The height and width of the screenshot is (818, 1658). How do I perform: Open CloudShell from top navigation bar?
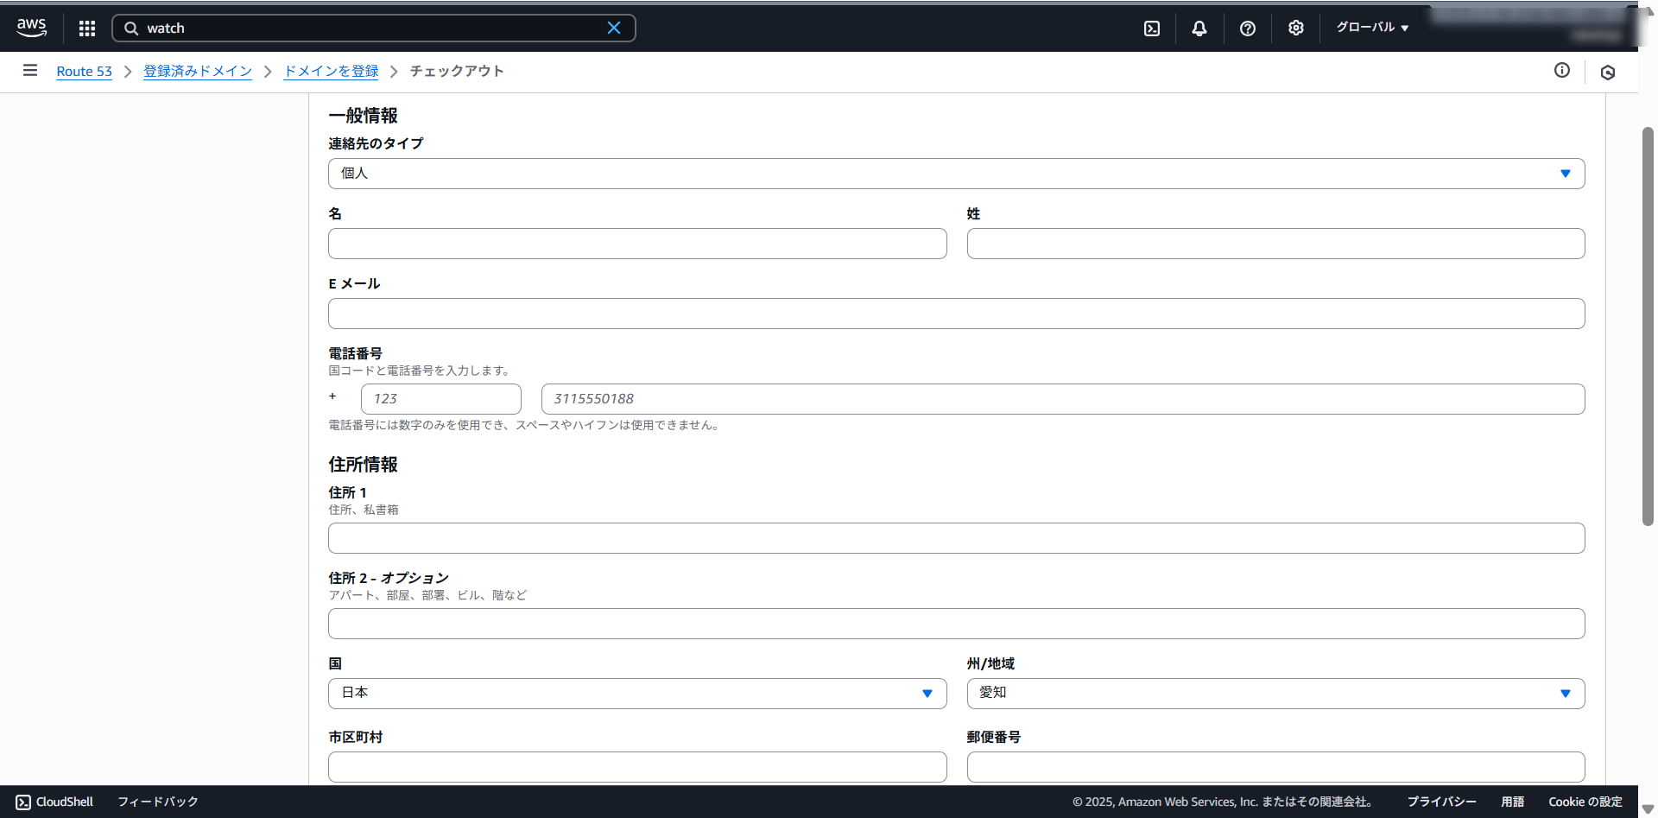point(1152,29)
